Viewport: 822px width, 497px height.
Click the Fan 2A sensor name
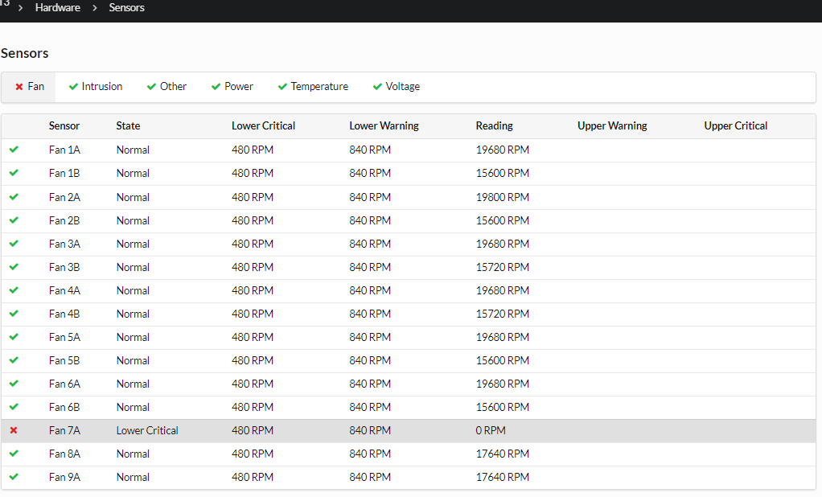[64, 197]
